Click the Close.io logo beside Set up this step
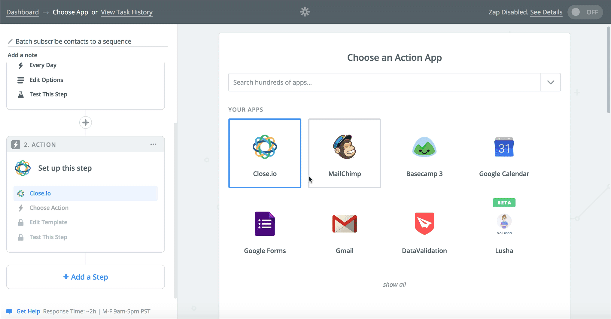This screenshot has width=611, height=319. [23, 168]
